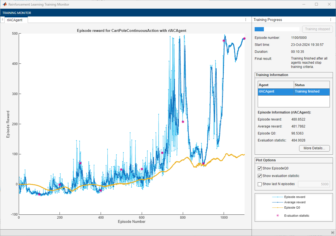Viewport: 336px width, 236px height.
Task: Click the Training stopped button
Action: click(317, 29)
